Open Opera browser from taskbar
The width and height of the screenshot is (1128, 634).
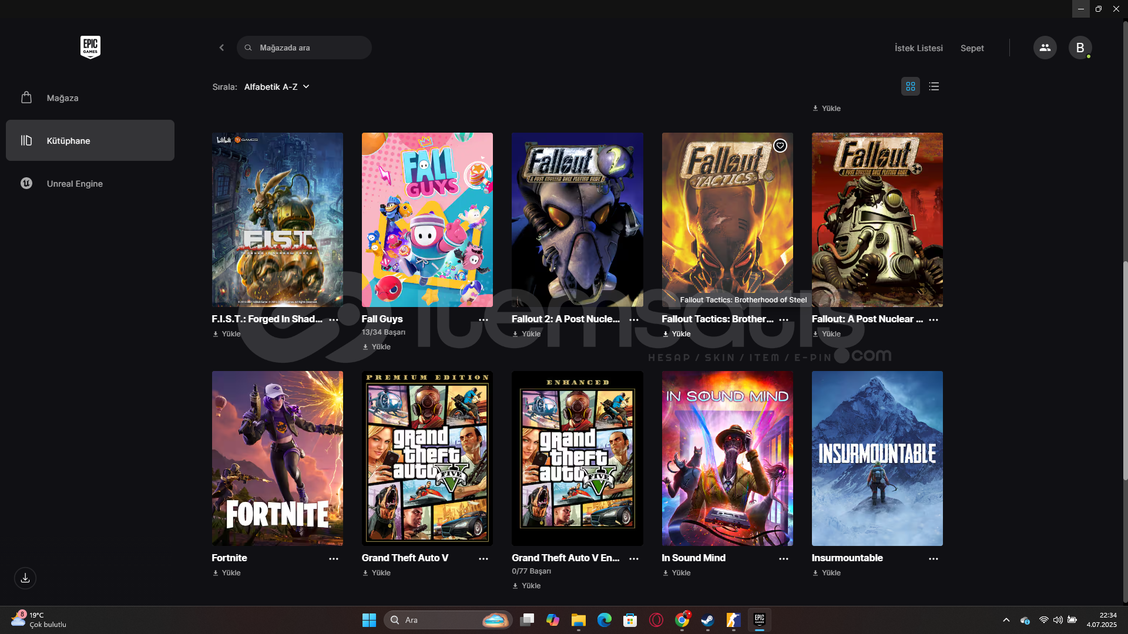[x=656, y=620]
